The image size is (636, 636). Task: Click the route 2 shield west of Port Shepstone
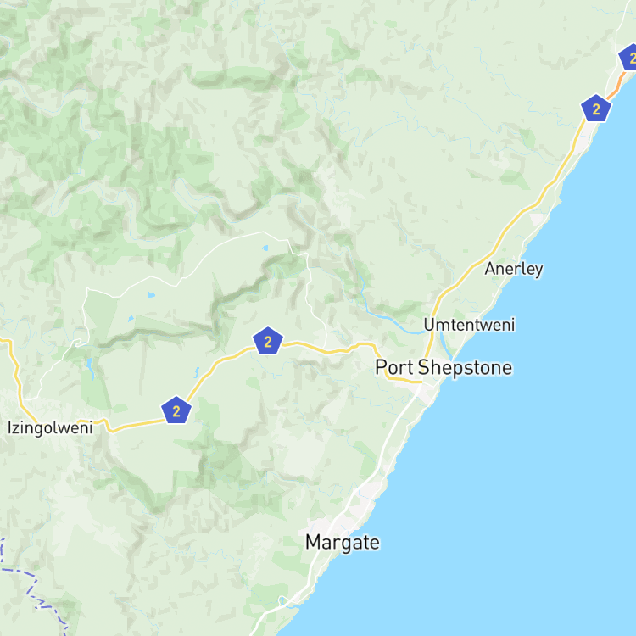click(x=268, y=341)
